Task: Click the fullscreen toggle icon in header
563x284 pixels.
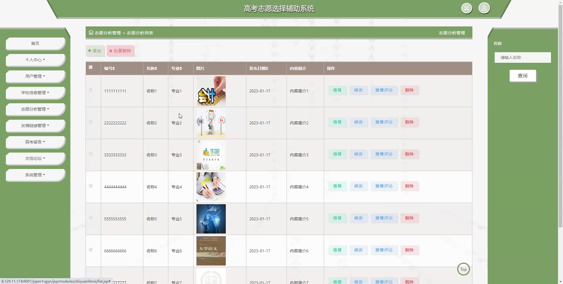Action: pyautogui.click(x=467, y=8)
